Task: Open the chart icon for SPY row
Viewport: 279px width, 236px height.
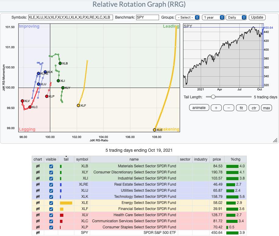Action: pos(38,233)
